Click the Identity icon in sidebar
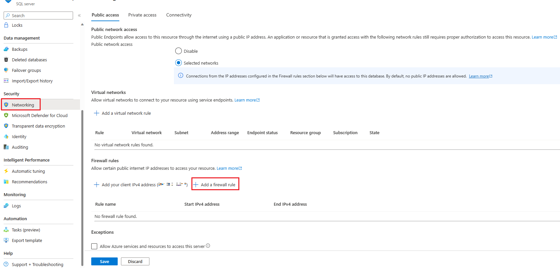The width and height of the screenshot is (560, 268). tap(6, 136)
